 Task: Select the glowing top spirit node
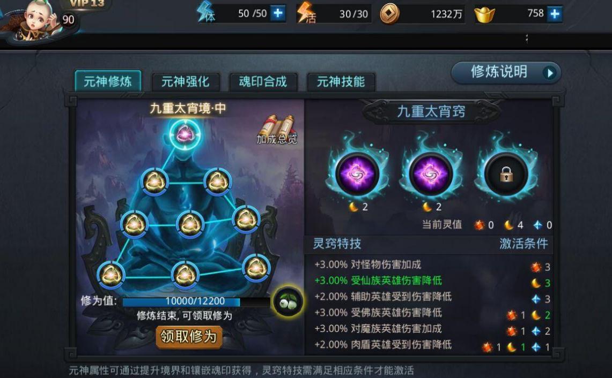(183, 134)
